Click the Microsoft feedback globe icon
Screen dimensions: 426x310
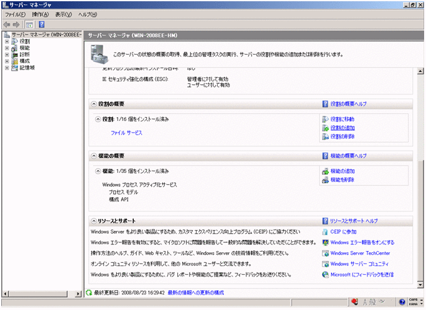(x=325, y=275)
